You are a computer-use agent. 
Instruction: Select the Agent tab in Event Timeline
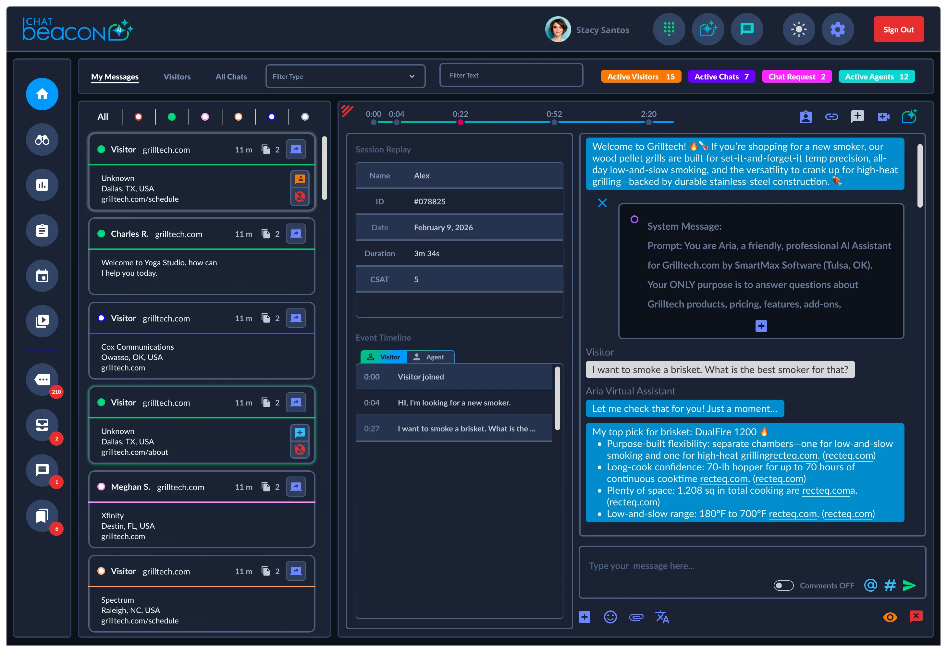click(430, 357)
